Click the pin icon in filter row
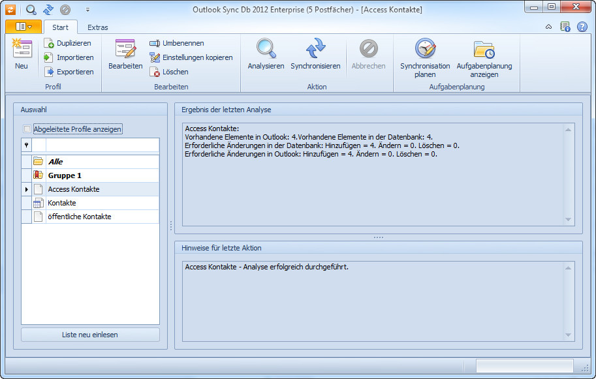 pos(26,145)
